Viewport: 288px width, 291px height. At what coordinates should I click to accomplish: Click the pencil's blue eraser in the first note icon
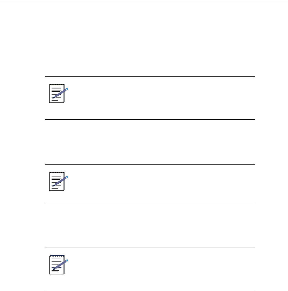67,89
